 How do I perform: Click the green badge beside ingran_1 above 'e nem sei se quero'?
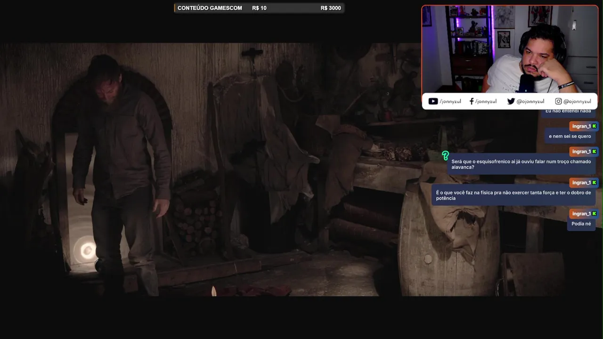[x=594, y=126]
